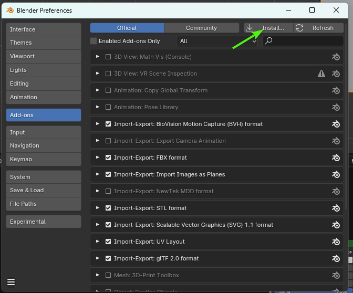The height and width of the screenshot is (293, 353).
Task: Expand the Copy Global Transform details
Action: click(98, 90)
